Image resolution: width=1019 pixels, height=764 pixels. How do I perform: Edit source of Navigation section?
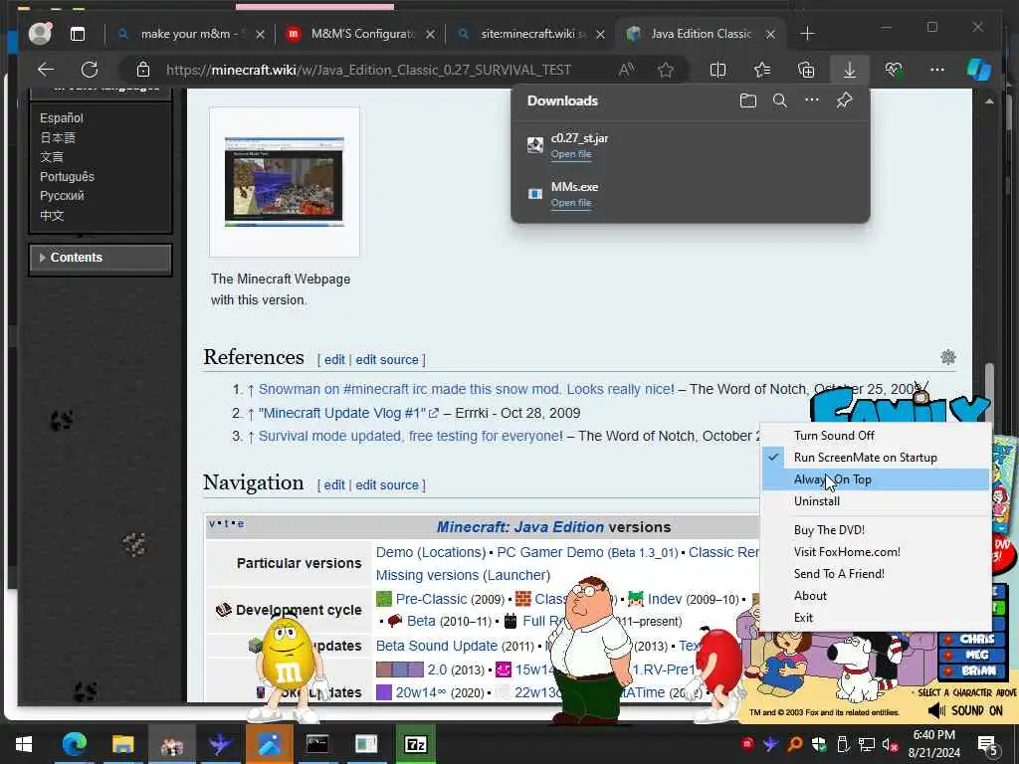pos(387,484)
